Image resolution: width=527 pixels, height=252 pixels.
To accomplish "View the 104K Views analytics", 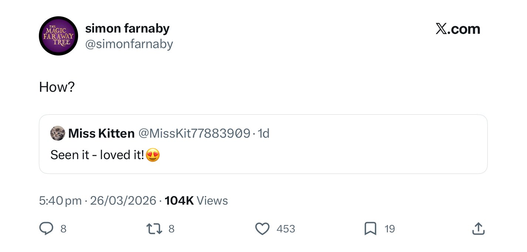I will [196, 201].
